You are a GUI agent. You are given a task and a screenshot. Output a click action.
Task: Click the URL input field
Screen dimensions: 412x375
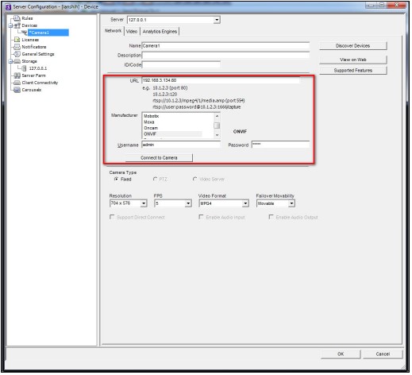click(x=221, y=80)
